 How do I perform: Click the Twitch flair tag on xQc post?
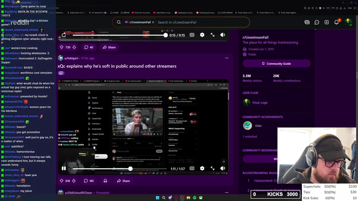[61, 73]
